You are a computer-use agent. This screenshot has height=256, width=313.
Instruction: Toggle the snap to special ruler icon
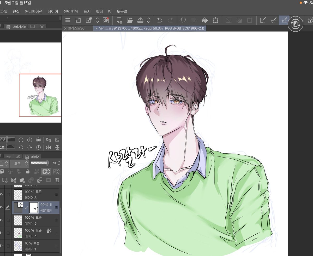[x=273, y=20]
